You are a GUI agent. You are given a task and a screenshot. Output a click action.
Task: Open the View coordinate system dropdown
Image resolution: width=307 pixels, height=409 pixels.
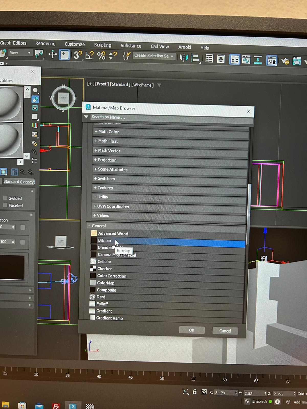20,53
